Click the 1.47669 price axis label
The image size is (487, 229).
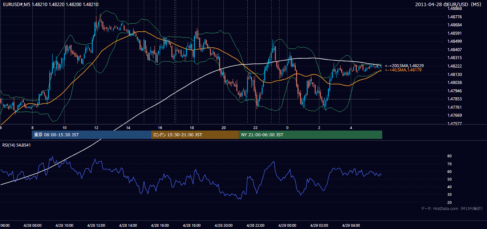(455, 115)
